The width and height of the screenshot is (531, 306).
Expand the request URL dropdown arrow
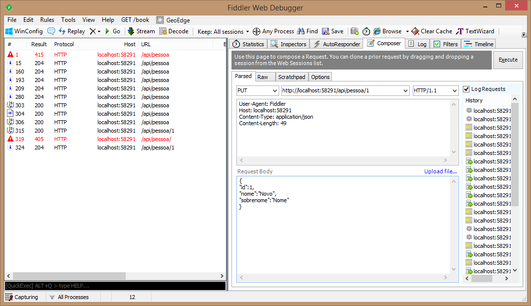point(405,91)
